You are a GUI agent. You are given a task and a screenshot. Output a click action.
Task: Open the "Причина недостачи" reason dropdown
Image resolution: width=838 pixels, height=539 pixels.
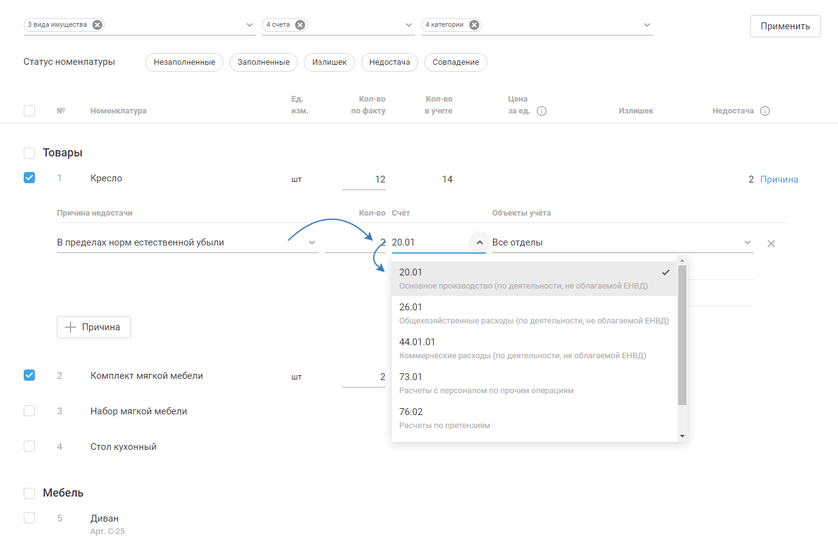[312, 242]
